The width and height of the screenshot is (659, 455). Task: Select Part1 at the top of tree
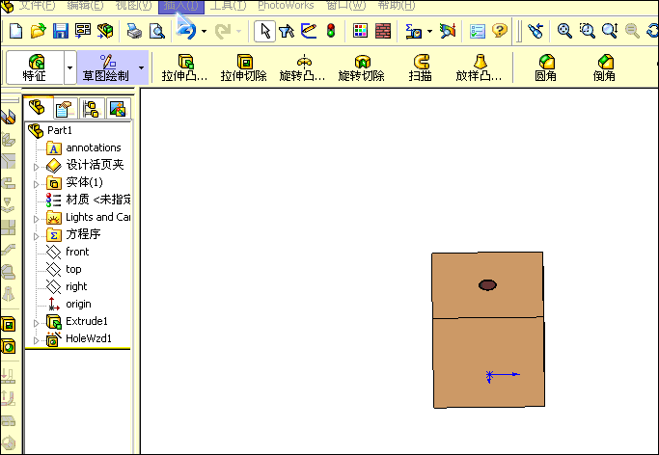[60, 130]
